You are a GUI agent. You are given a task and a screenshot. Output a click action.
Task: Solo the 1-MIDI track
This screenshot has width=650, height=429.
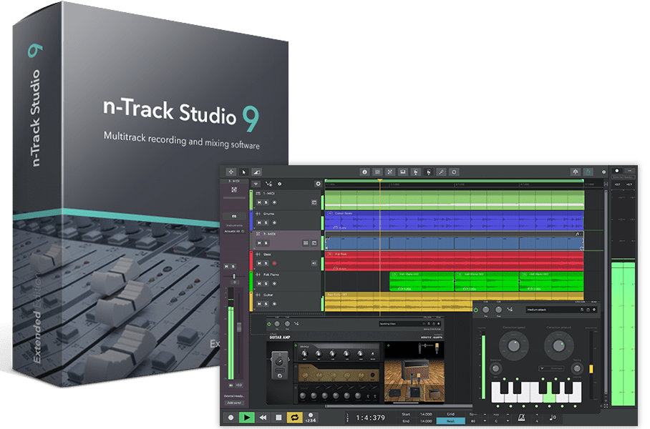[266, 202]
